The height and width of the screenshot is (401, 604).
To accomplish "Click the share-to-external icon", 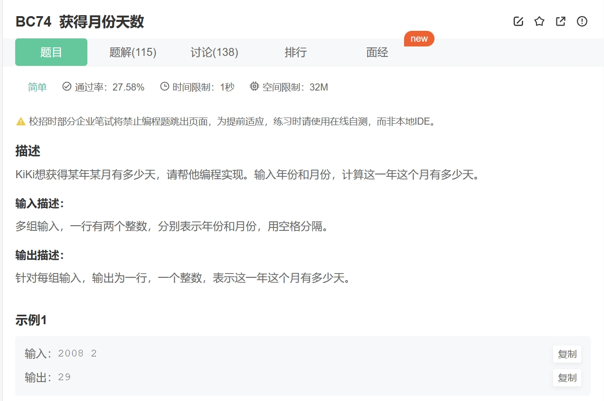I will (x=560, y=21).
